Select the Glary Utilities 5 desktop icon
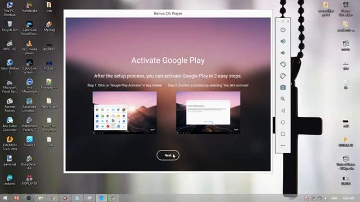 pos(10,66)
